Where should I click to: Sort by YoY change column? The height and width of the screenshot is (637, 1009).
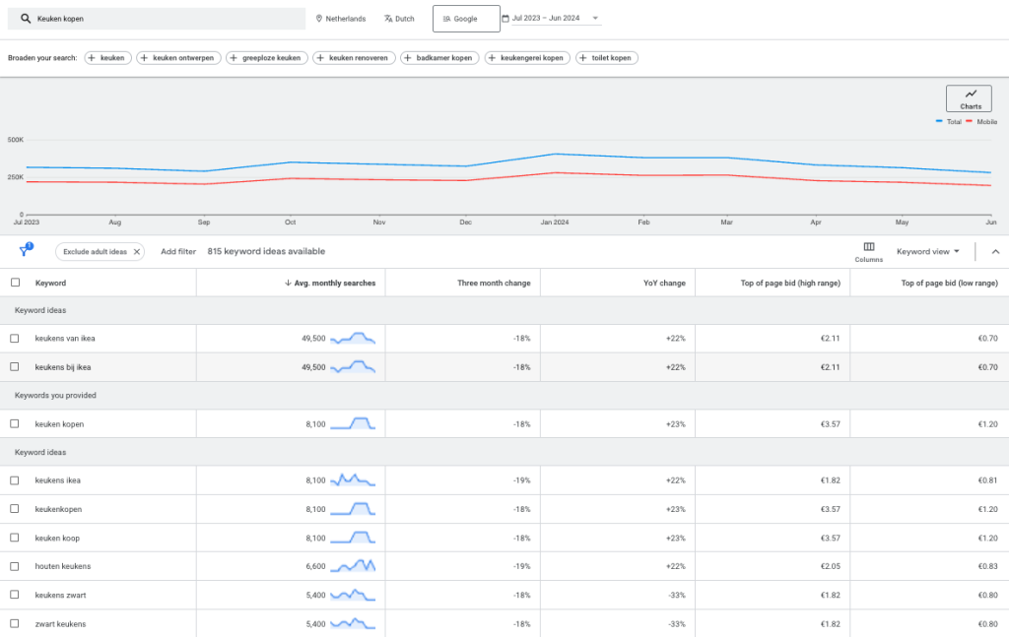pyautogui.click(x=664, y=283)
